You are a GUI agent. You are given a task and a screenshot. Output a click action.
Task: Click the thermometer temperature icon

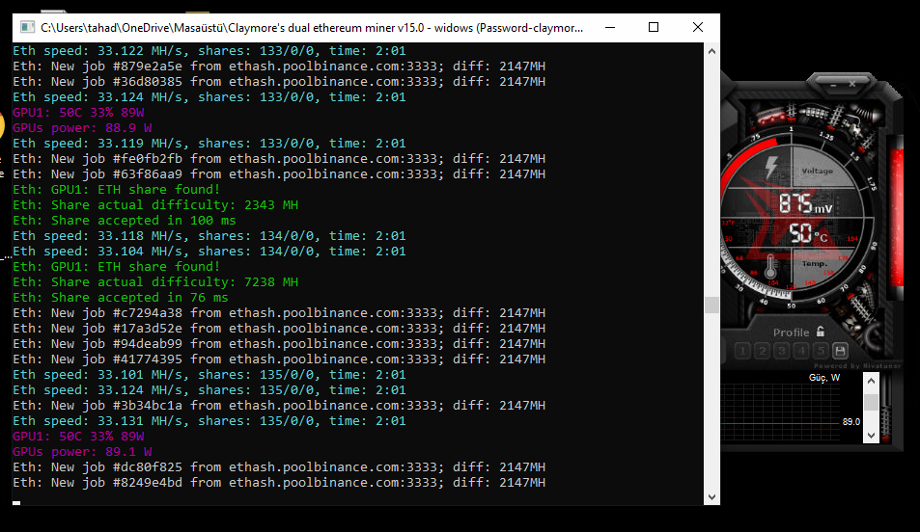tap(770, 268)
